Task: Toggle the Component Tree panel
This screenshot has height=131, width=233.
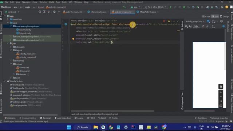Action: tap(182, 101)
